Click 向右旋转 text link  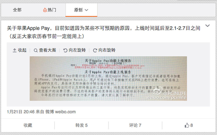tap(107, 50)
